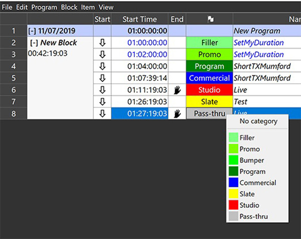Click the start arrow icon in row 3
This screenshot has height=239, width=301.
102,55
